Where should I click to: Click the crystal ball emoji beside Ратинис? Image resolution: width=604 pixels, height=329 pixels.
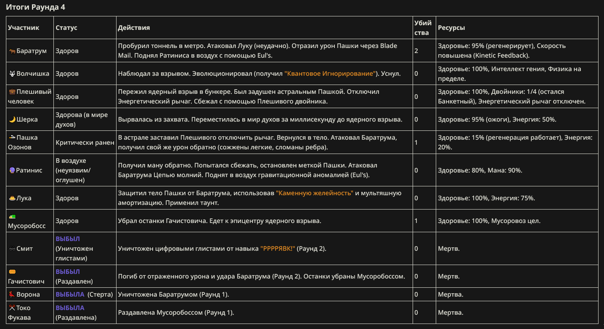click(12, 170)
